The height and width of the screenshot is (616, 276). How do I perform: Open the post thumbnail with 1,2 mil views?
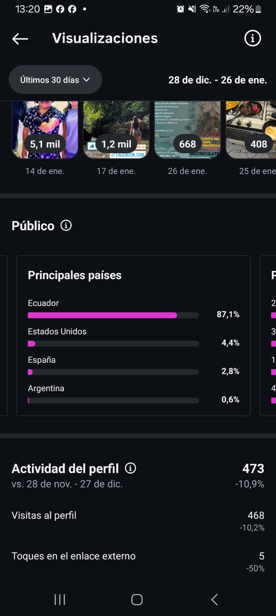point(116,130)
